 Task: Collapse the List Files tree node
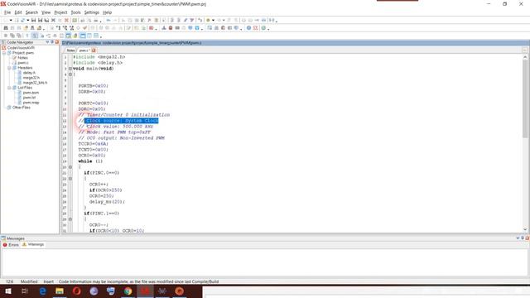(9, 88)
